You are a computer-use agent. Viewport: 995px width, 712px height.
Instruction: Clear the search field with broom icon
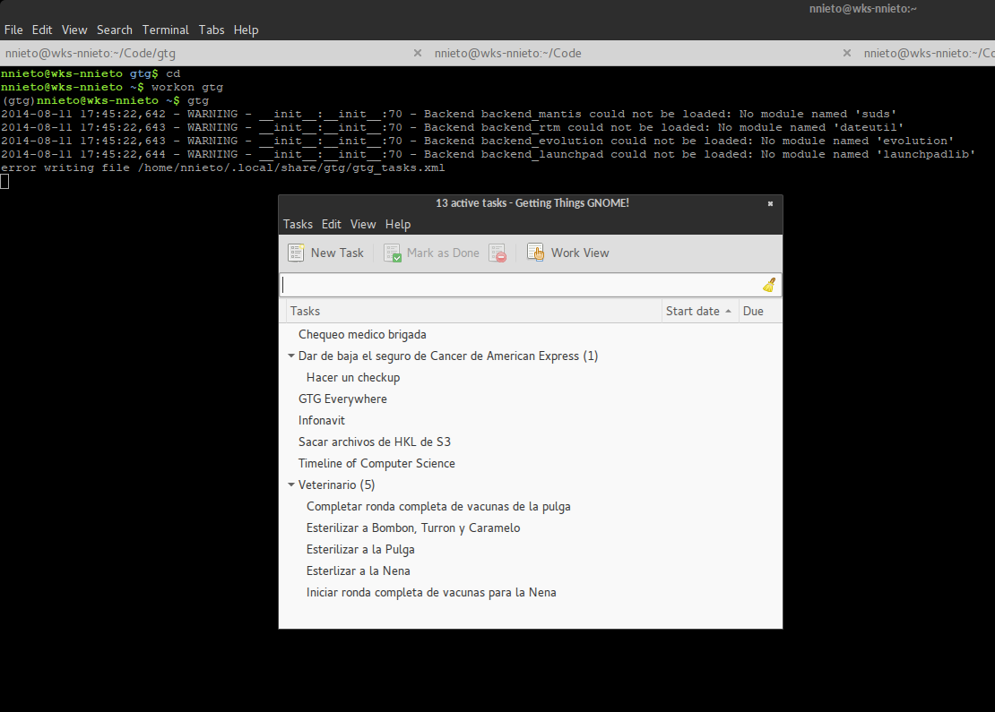click(769, 285)
